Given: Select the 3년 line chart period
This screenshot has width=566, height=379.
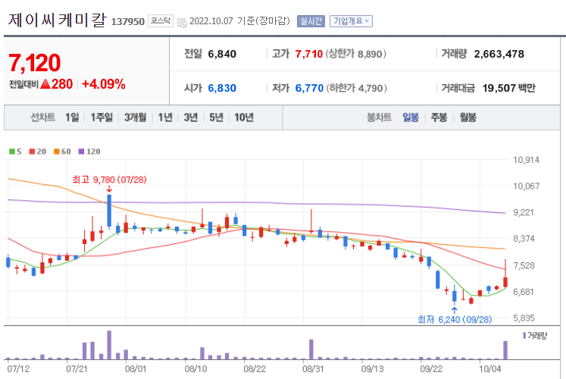Looking at the screenshot, I should (191, 117).
